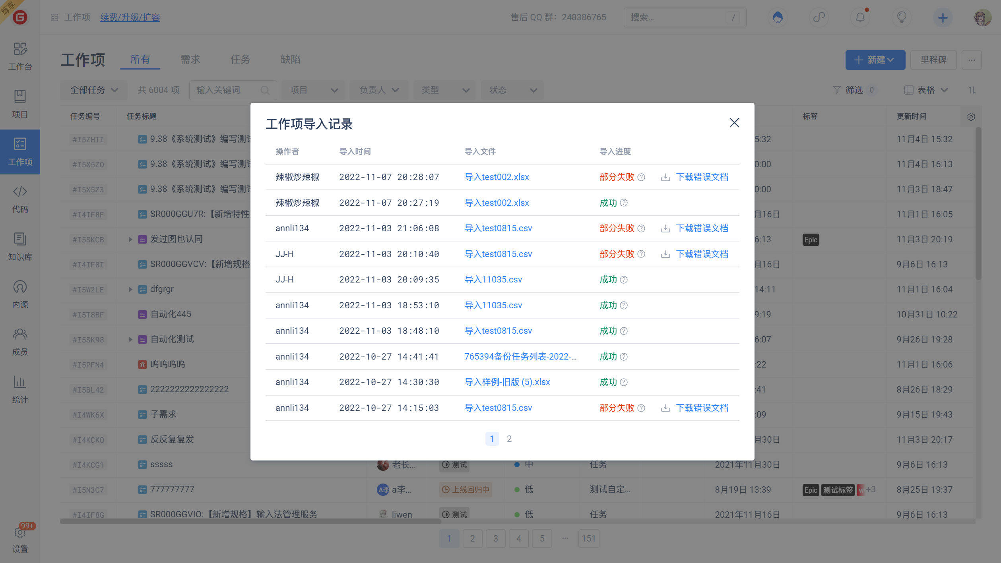Screen dimensions: 1001x563
Task: Open the 导入11035.csv file from JJ-H
Action: (x=493, y=280)
